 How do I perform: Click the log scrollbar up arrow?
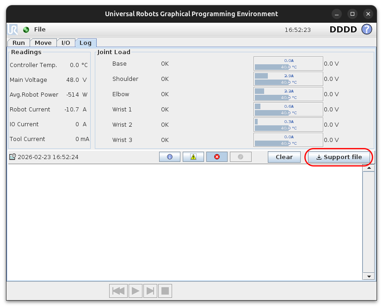(369, 168)
